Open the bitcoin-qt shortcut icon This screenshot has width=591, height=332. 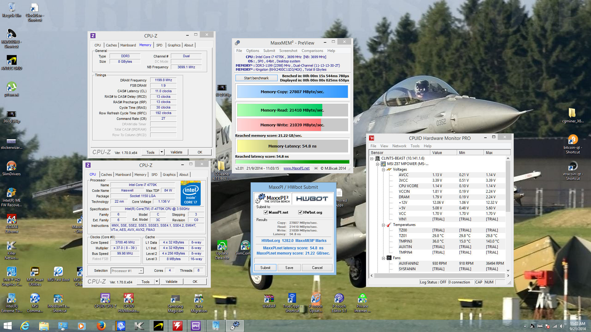coord(573,144)
